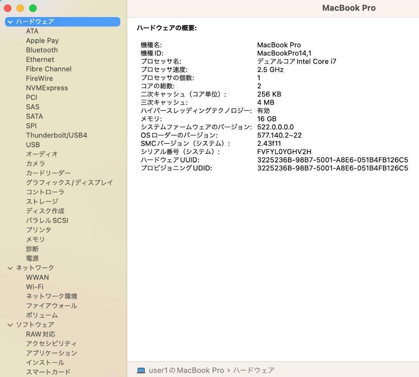
Task: Show アプリケーション list
Action: click(x=52, y=353)
